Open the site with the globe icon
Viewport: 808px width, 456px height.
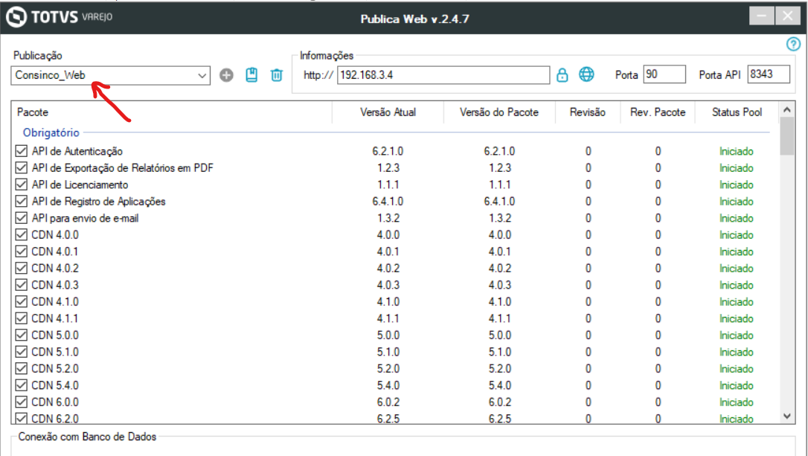tap(586, 74)
